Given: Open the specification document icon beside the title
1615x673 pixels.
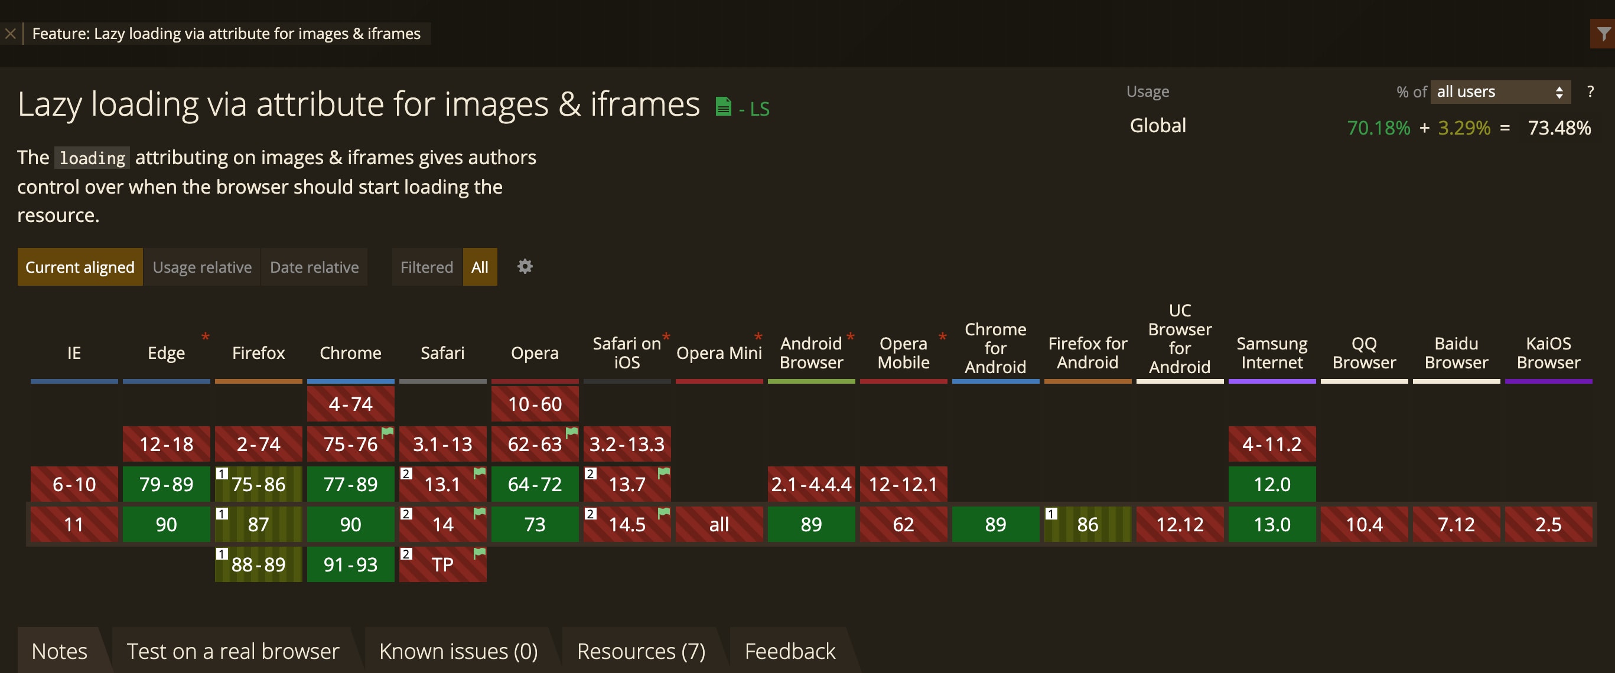Looking at the screenshot, I should [724, 105].
